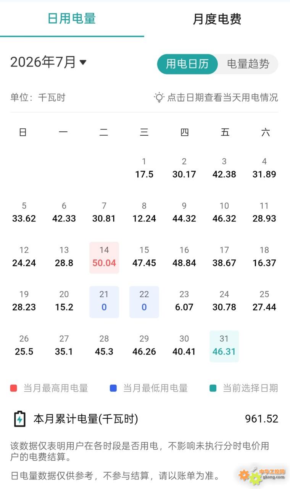This screenshot has height=489, width=290.
Task: Switch to 用电日历 view
Action: pos(187,64)
